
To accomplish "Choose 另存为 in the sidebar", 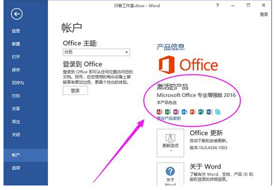I will pyautogui.click(x=17, y=82).
